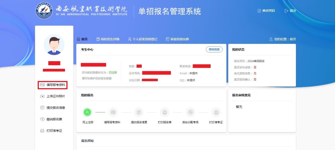This screenshot has height=150, width=335.
Task: Click the green 网上注册 step icon
Action: [87, 112]
